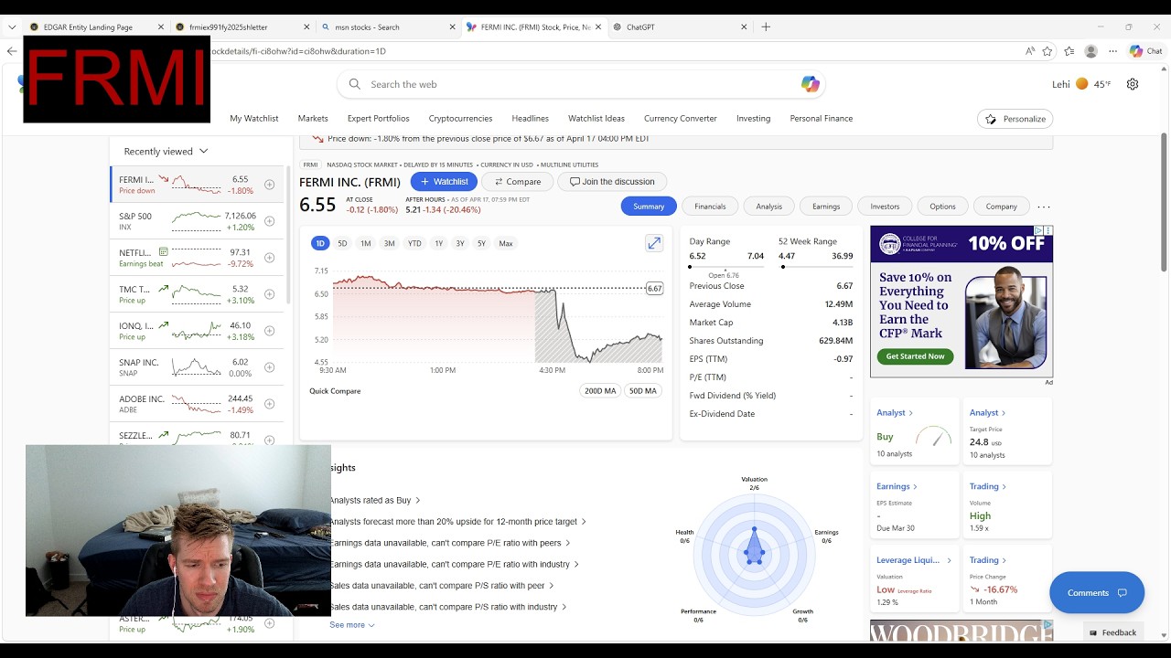
Task: Select the 5D chart range
Action: [x=342, y=243]
